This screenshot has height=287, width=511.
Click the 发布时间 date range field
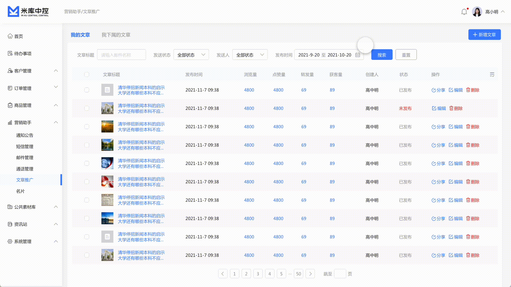click(329, 55)
